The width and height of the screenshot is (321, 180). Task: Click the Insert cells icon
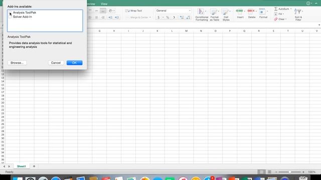(239, 11)
